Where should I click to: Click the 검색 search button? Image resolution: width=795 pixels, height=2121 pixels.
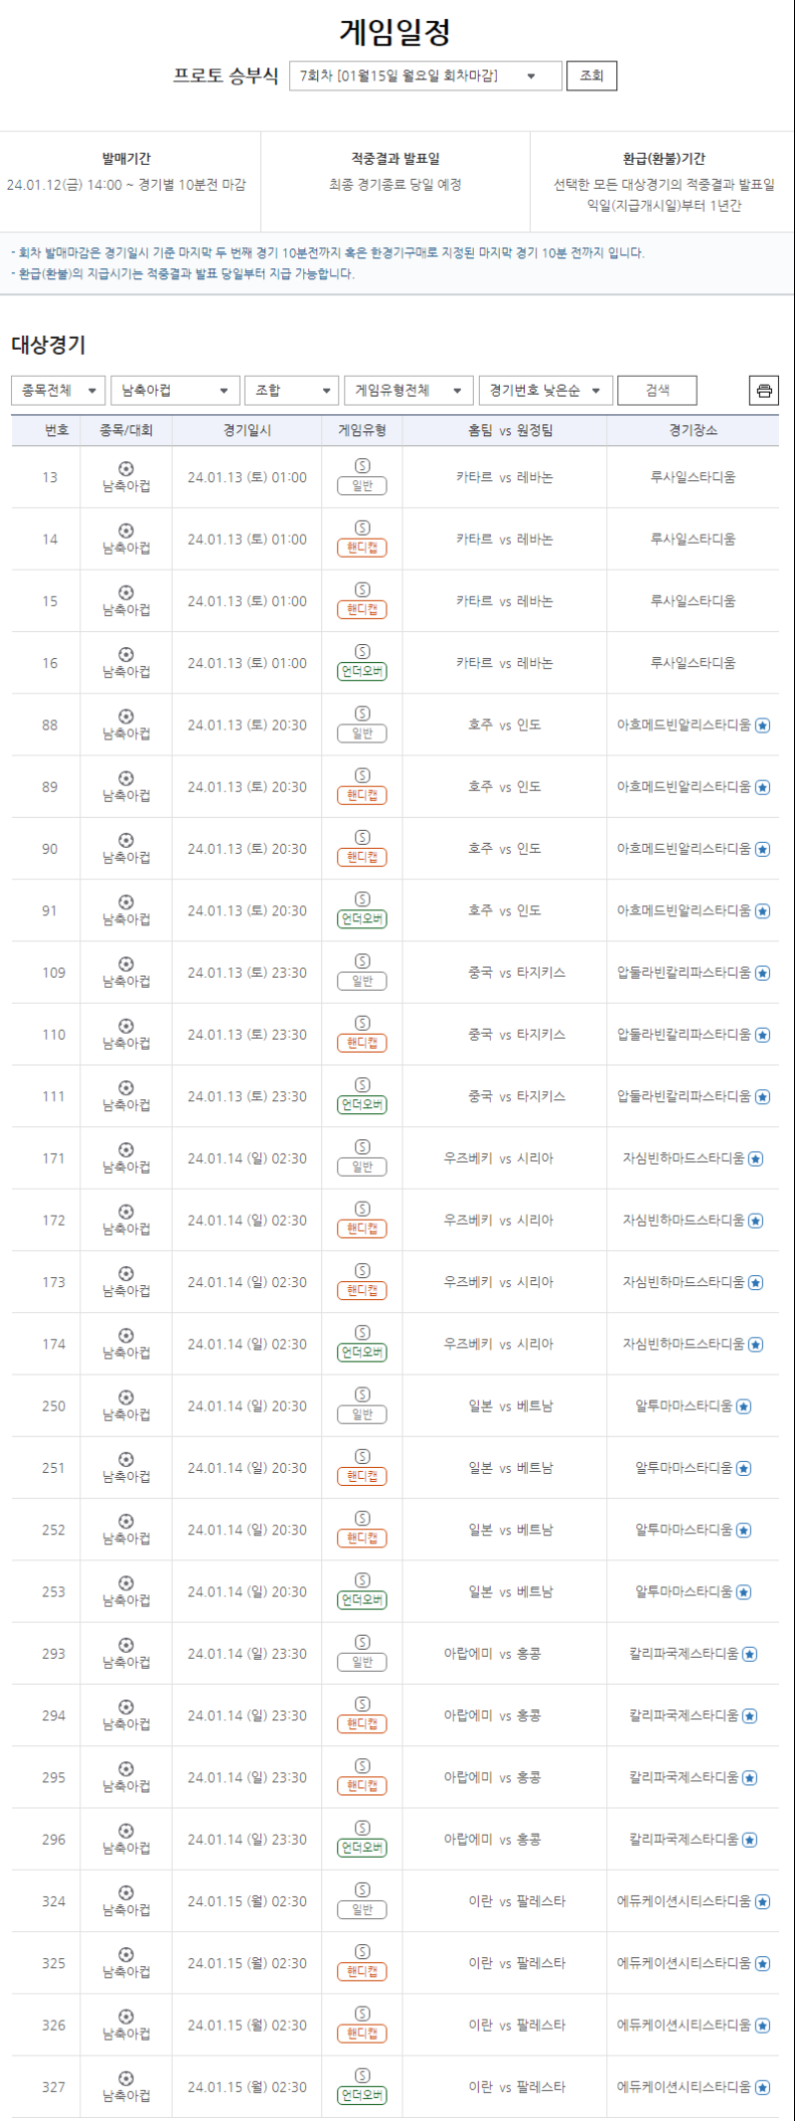pos(657,391)
